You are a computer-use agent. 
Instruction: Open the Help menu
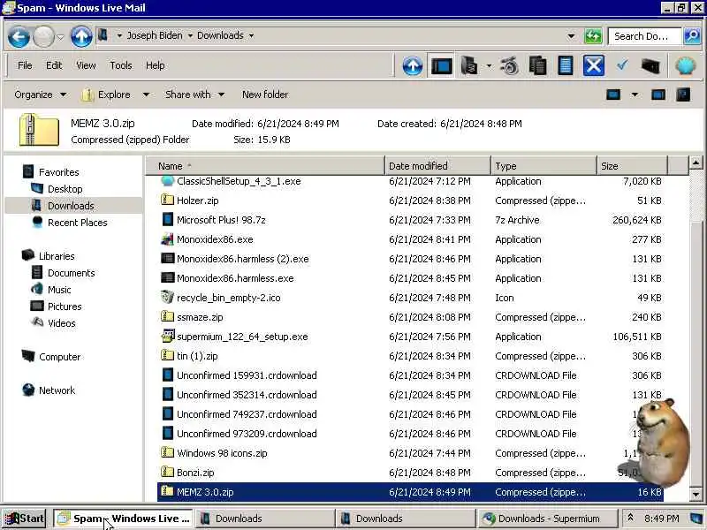[156, 65]
